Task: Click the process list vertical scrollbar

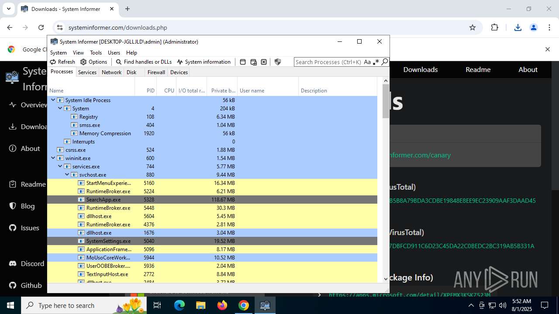Action: (386, 101)
